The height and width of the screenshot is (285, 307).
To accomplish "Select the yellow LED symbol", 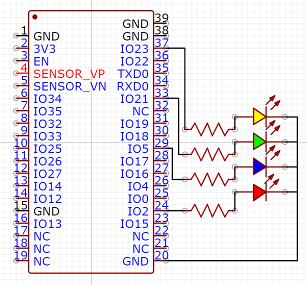I will click(x=259, y=117).
